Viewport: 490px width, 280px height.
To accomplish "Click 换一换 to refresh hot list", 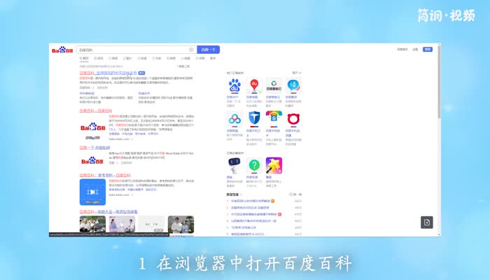I will [295, 194].
